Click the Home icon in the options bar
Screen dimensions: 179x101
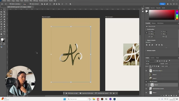tap(2, 4)
